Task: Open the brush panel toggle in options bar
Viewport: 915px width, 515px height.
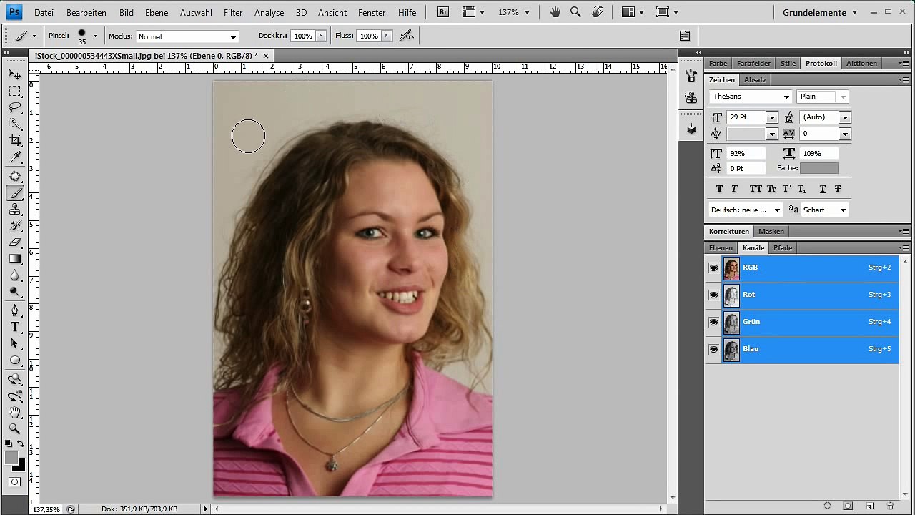Action: 685,36
